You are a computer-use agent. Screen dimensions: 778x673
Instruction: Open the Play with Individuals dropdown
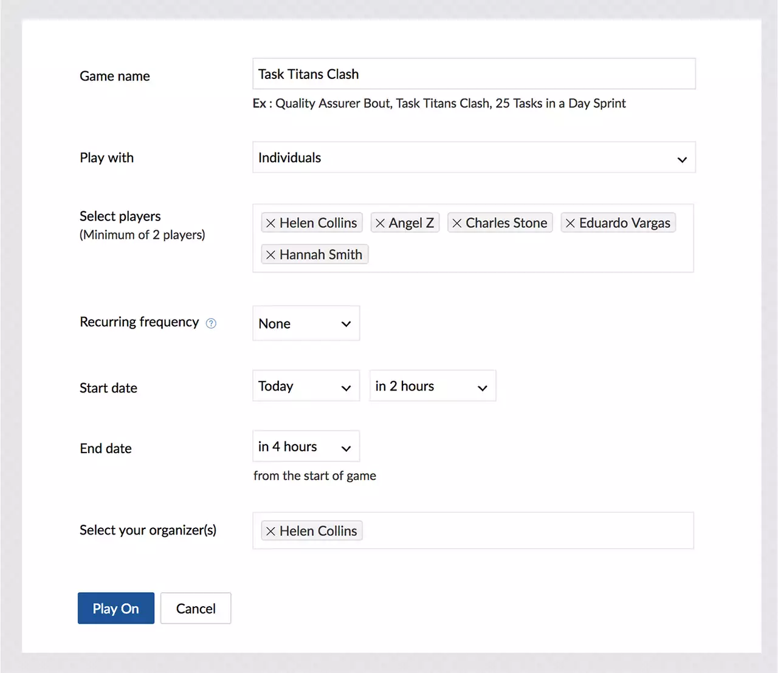[x=473, y=158]
